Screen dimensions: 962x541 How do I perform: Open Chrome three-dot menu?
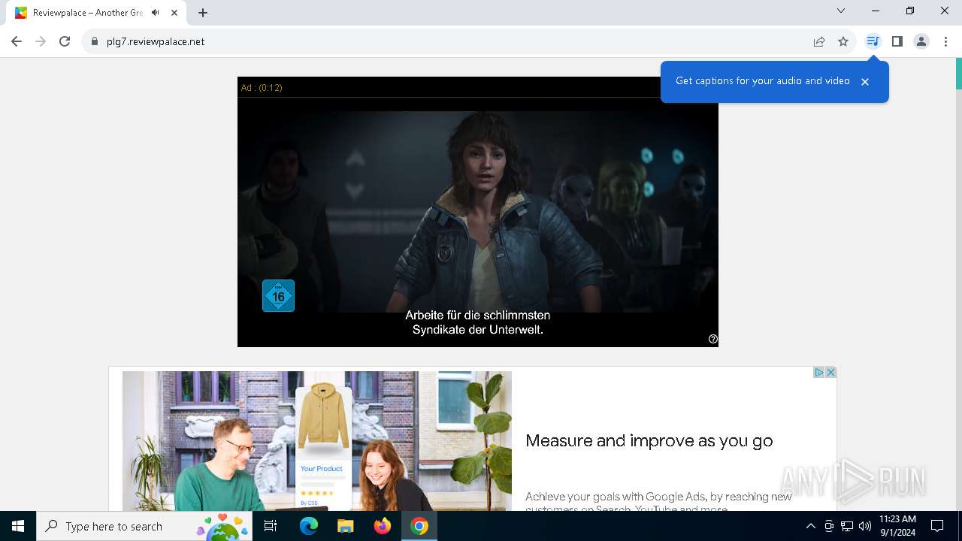click(x=945, y=41)
